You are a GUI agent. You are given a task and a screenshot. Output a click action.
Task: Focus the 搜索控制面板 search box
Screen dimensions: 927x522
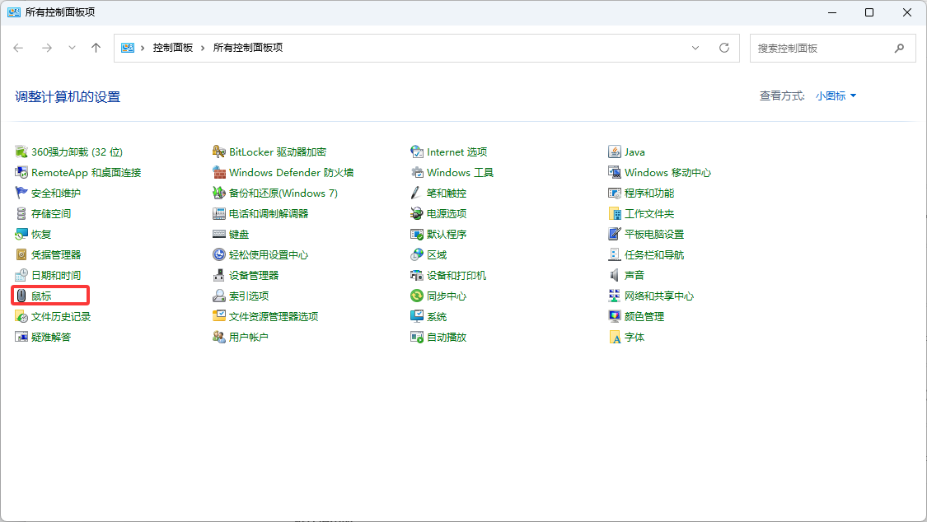832,49
